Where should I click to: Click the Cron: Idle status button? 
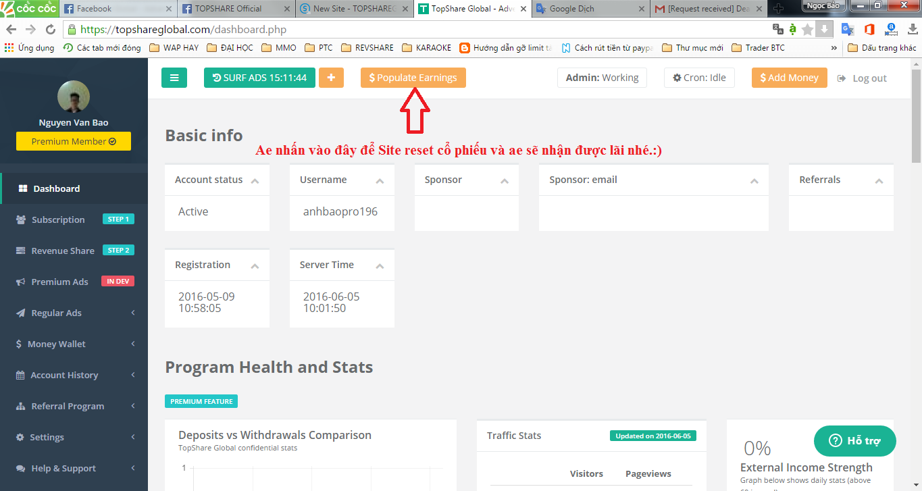click(698, 78)
